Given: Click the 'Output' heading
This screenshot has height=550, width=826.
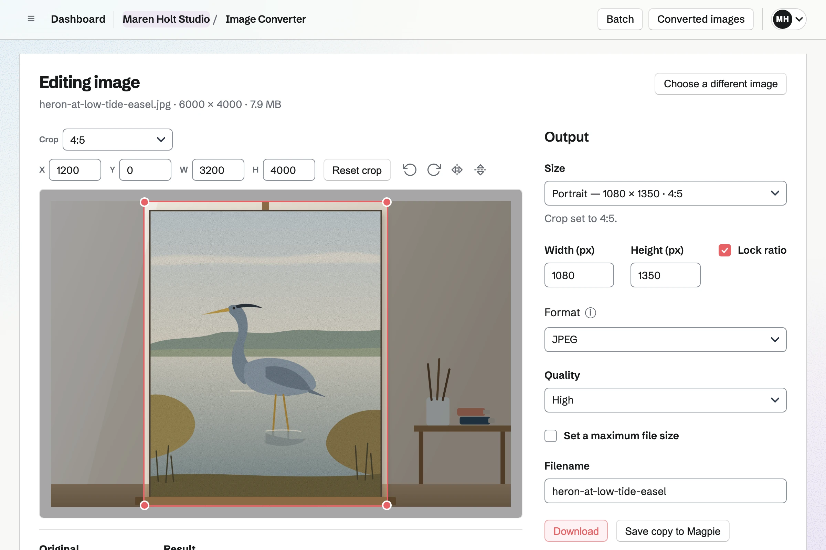Looking at the screenshot, I should (566, 137).
